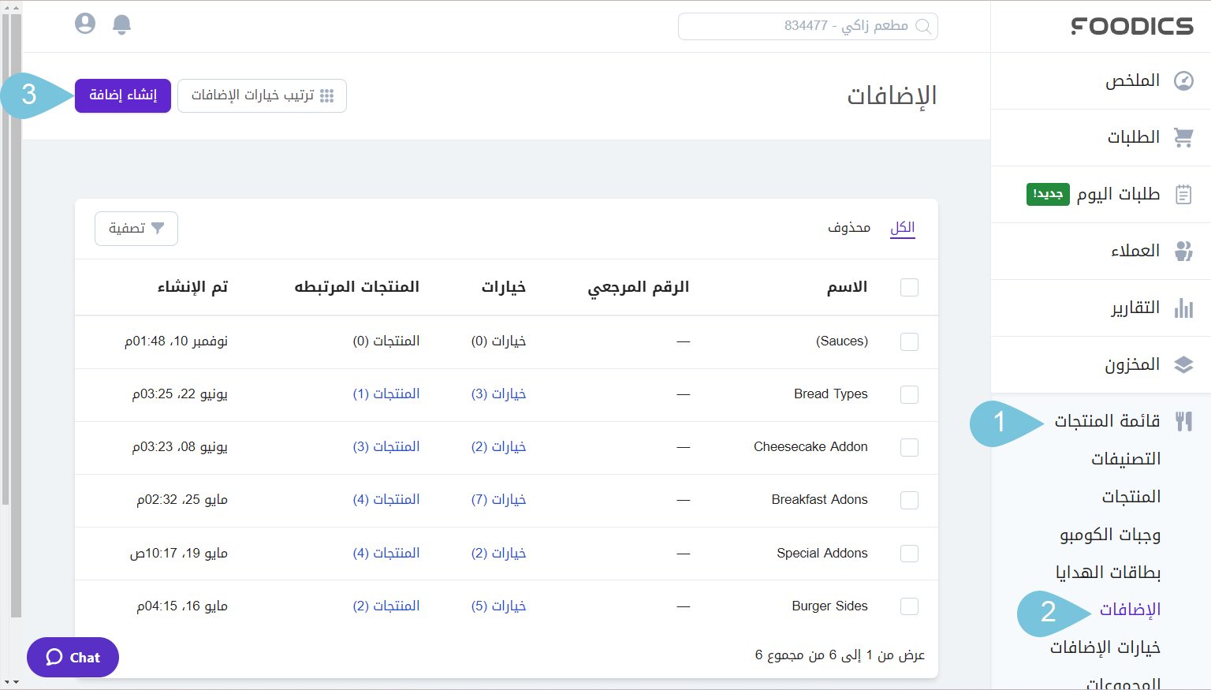Toggle the select-all checkbox in header
1211x690 pixels.
tap(909, 287)
